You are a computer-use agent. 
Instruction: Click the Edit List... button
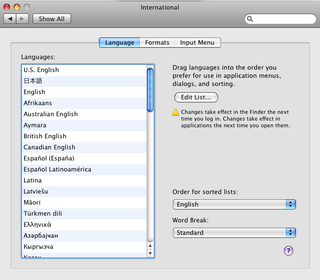(x=196, y=97)
